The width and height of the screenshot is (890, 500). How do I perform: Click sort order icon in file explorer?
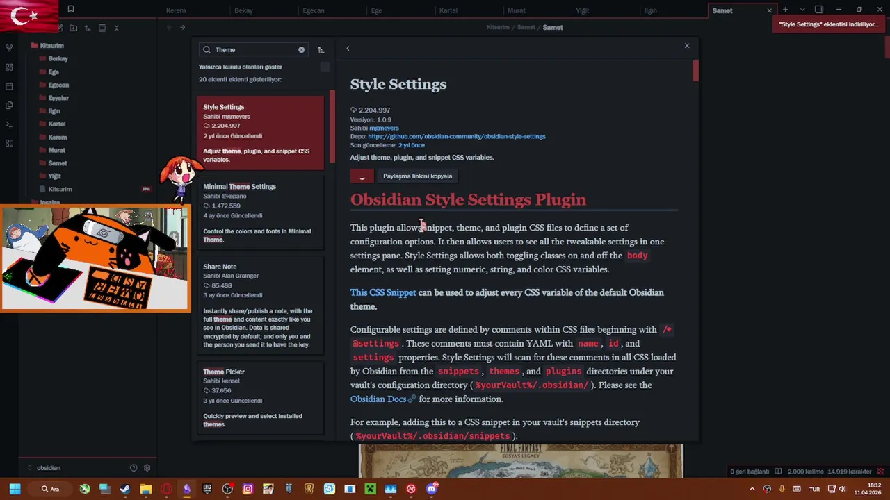(x=88, y=28)
